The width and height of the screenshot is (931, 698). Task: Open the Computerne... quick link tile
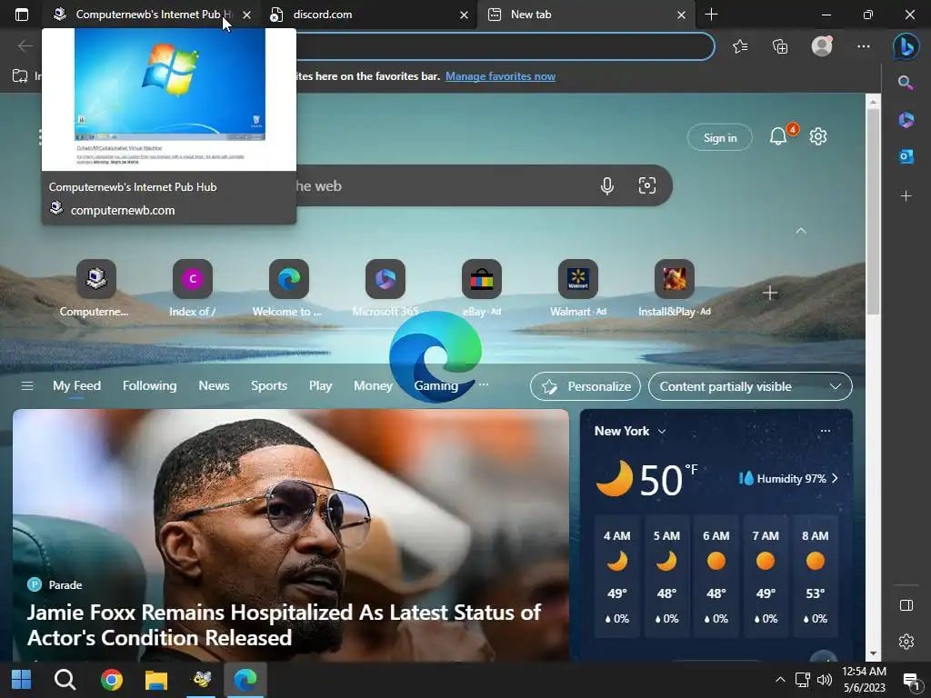pyautogui.click(x=95, y=288)
